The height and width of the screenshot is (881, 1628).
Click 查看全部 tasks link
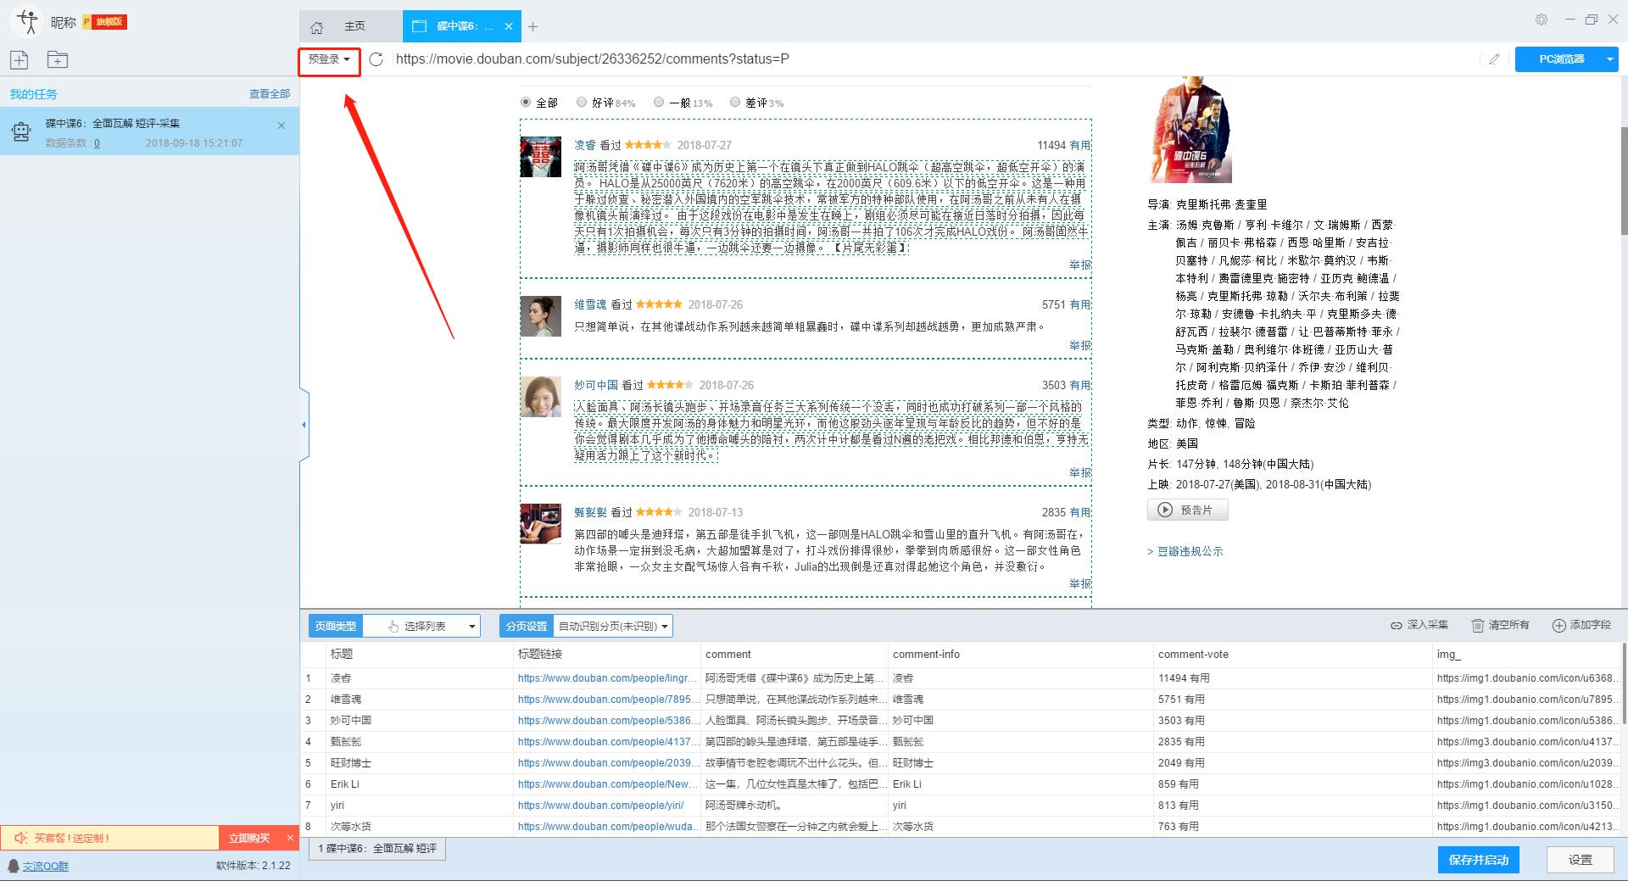click(x=270, y=94)
